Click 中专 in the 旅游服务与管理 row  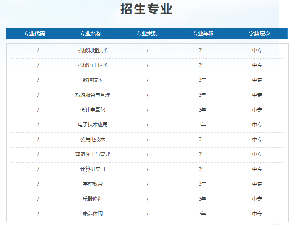(257, 95)
